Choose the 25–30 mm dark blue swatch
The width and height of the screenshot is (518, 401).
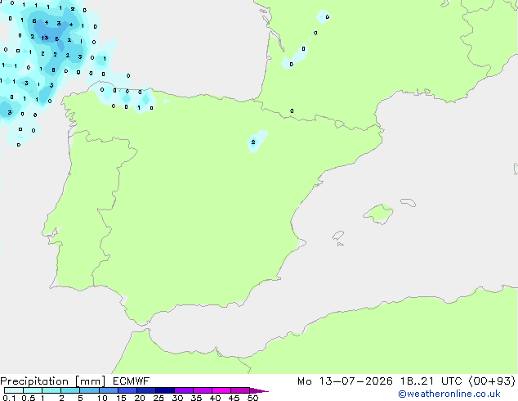click(165, 390)
